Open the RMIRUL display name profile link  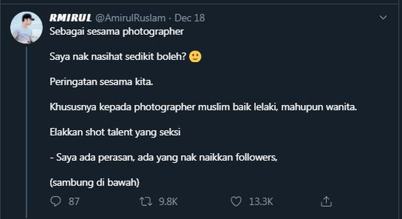[x=70, y=18]
